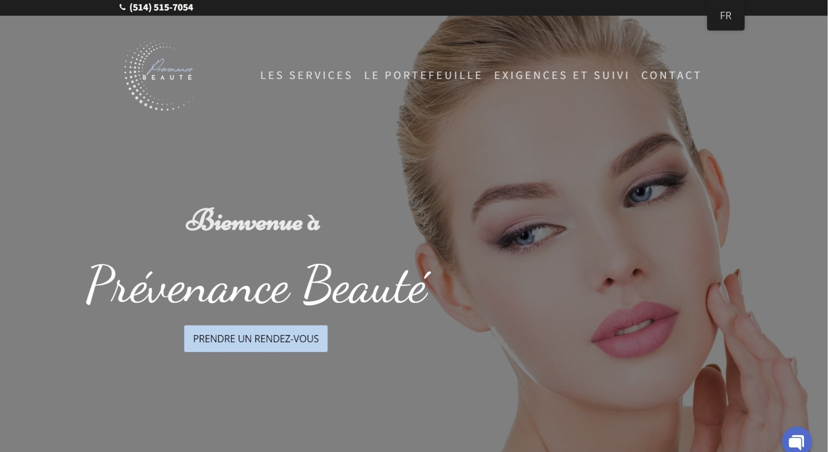The width and height of the screenshot is (828, 452).
Task: Open the Les Services menu
Action: 306,75
